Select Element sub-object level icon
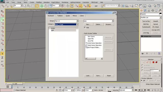This screenshot has height=92, width=163. click(156, 62)
